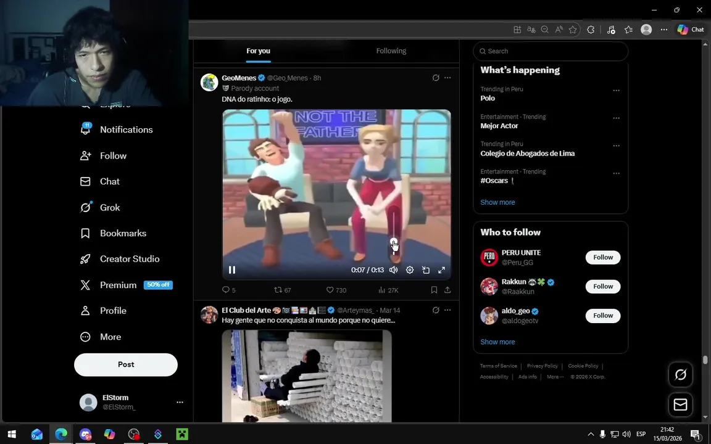Toggle picture-in-picture on the video
Screen dimensions: 711x444
426,270
